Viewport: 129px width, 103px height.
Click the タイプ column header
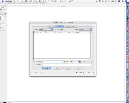pos(50,32)
